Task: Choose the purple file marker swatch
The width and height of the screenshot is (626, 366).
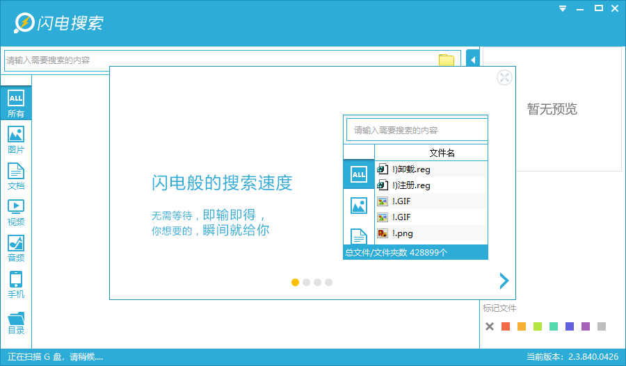Action: pyautogui.click(x=586, y=326)
